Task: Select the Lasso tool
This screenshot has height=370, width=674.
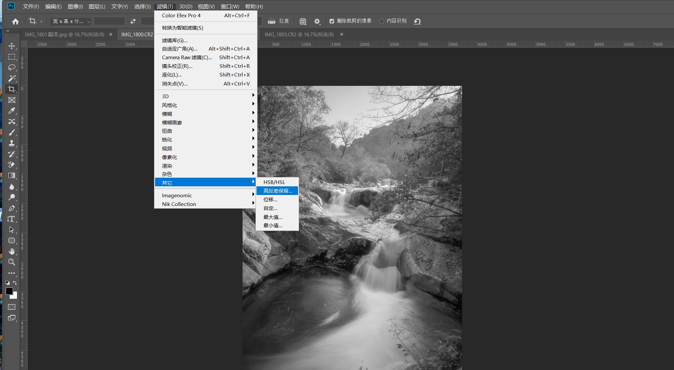Action: click(12, 68)
